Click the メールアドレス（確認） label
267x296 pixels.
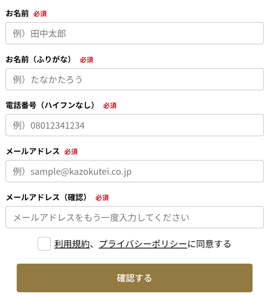pos(47,197)
